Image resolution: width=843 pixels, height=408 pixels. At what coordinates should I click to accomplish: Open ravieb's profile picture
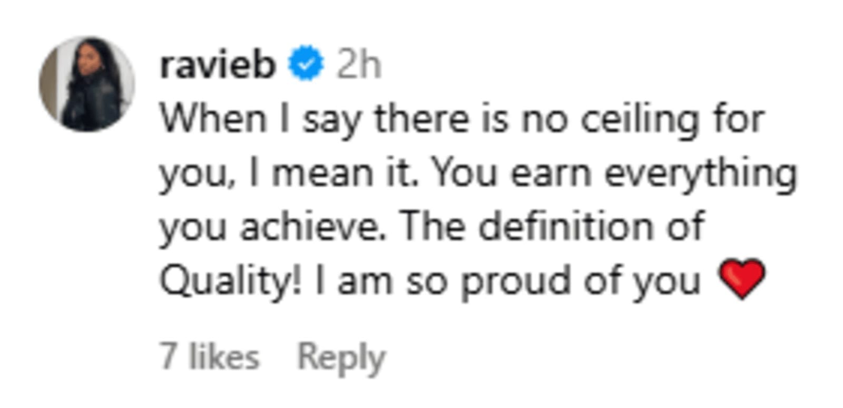87,84
